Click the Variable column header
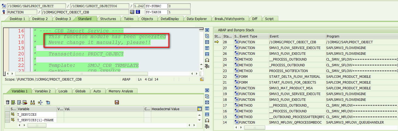This screenshot has height=131, width=398. (37, 109)
